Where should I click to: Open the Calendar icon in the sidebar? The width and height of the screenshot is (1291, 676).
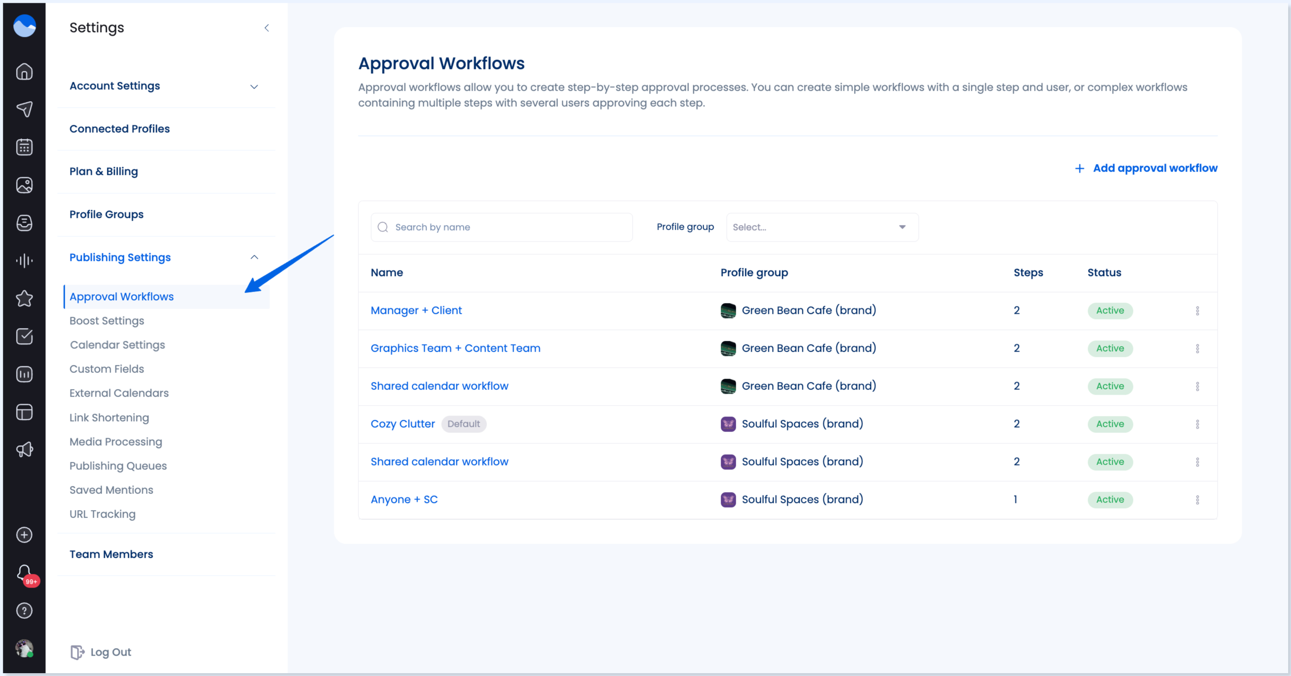pyautogui.click(x=24, y=147)
